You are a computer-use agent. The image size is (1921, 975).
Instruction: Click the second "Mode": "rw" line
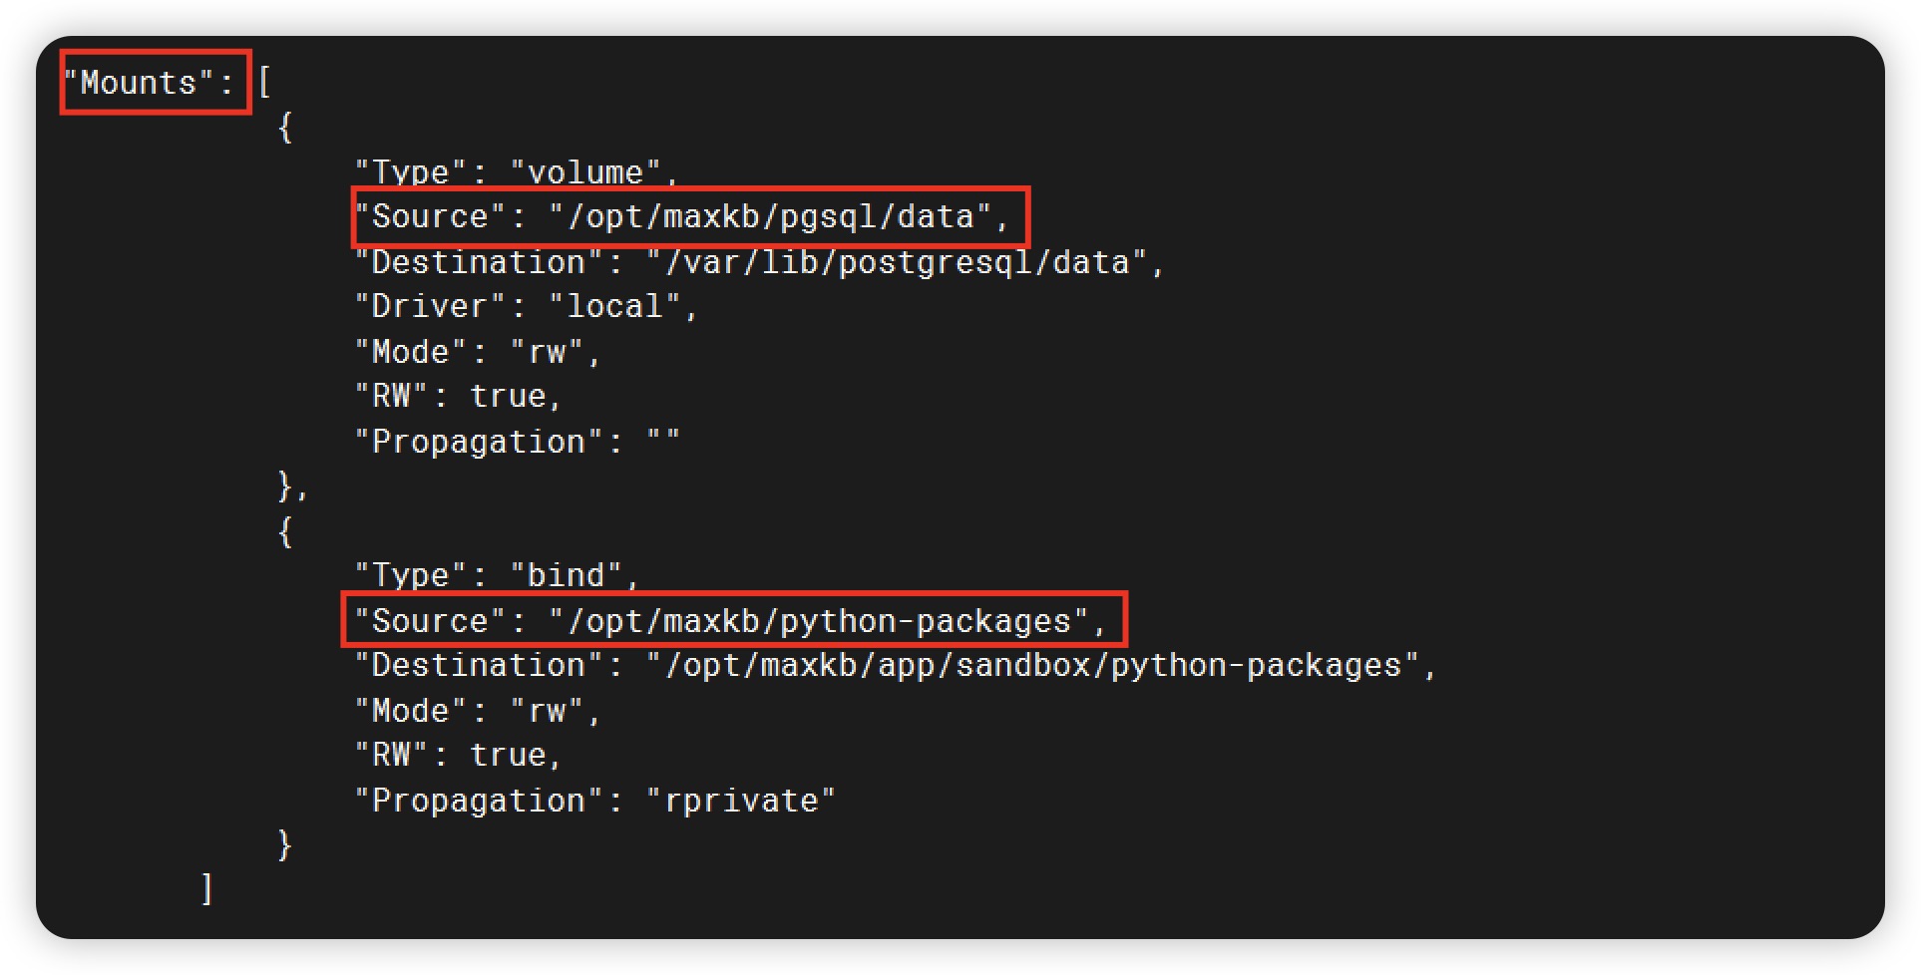tap(478, 711)
